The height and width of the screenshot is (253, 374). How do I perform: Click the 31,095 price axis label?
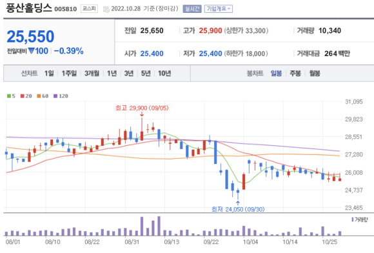[x=354, y=102]
